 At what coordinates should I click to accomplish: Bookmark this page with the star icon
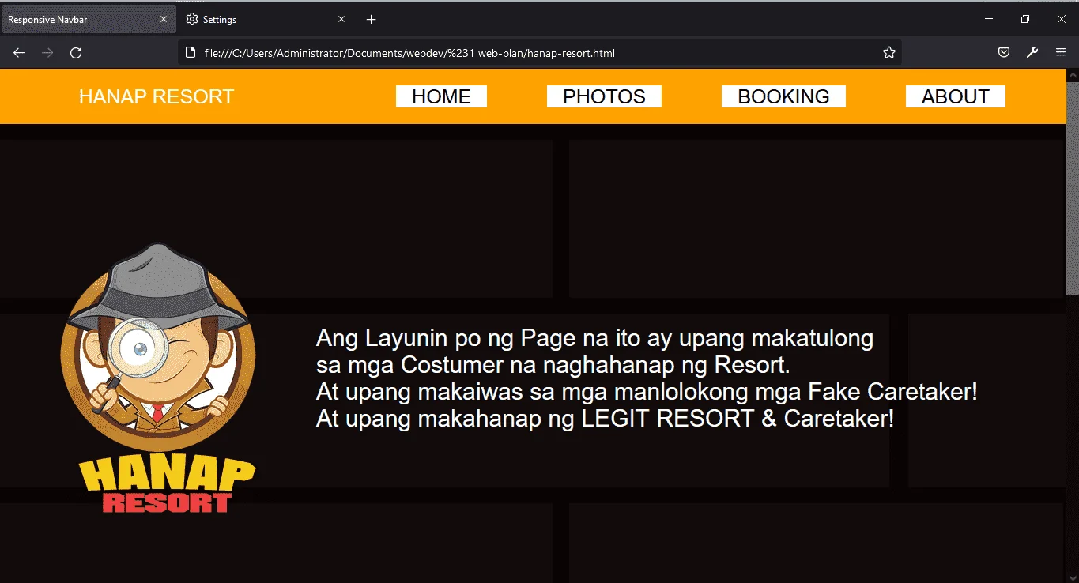(889, 53)
